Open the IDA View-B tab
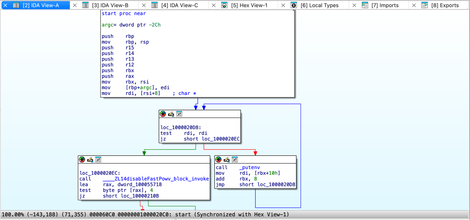This screenshot has width=470, height=220. click(x=110, y=5)
